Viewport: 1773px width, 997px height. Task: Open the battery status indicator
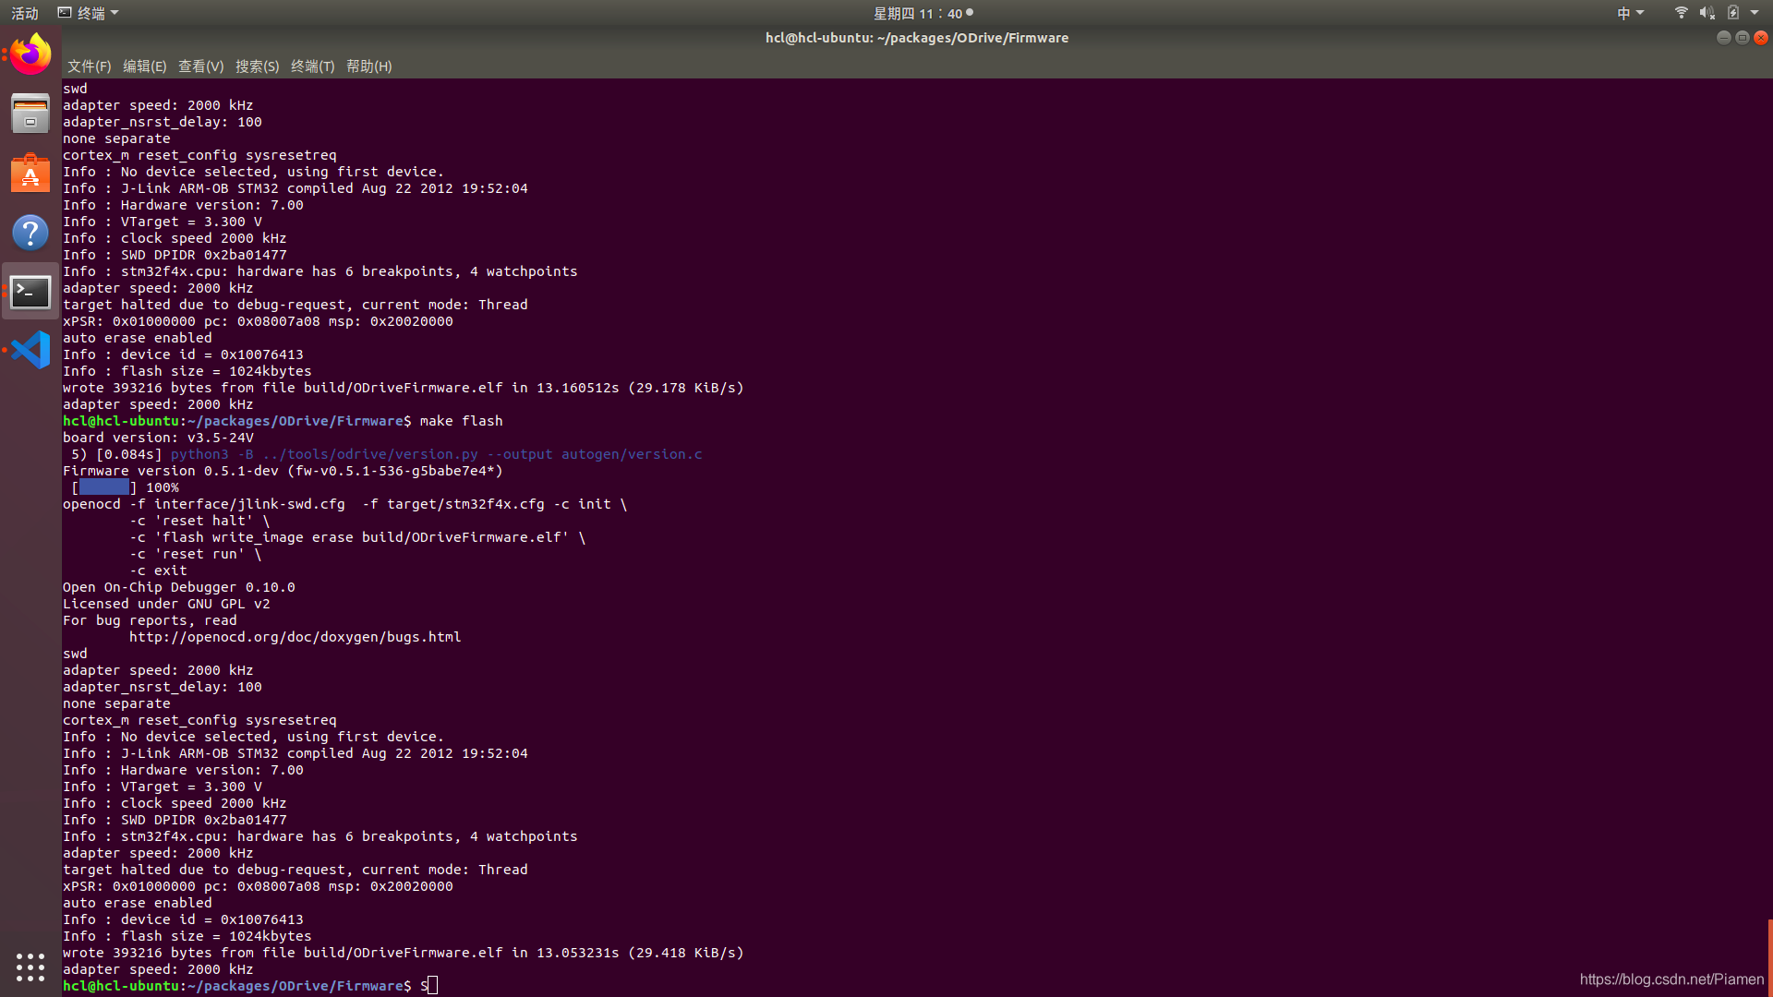[x=1733, y=13]
